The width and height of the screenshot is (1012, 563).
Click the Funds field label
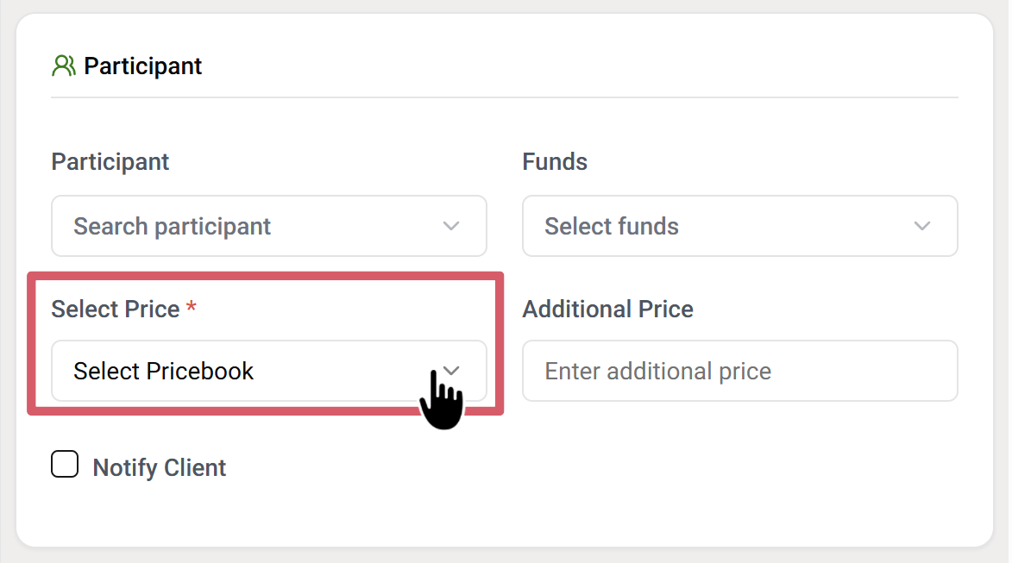555,162
